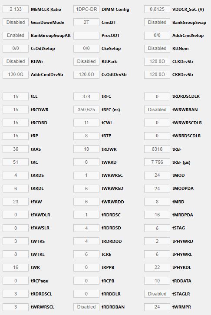Select the tWRWRBAN Disabled field

coord(157,109)
